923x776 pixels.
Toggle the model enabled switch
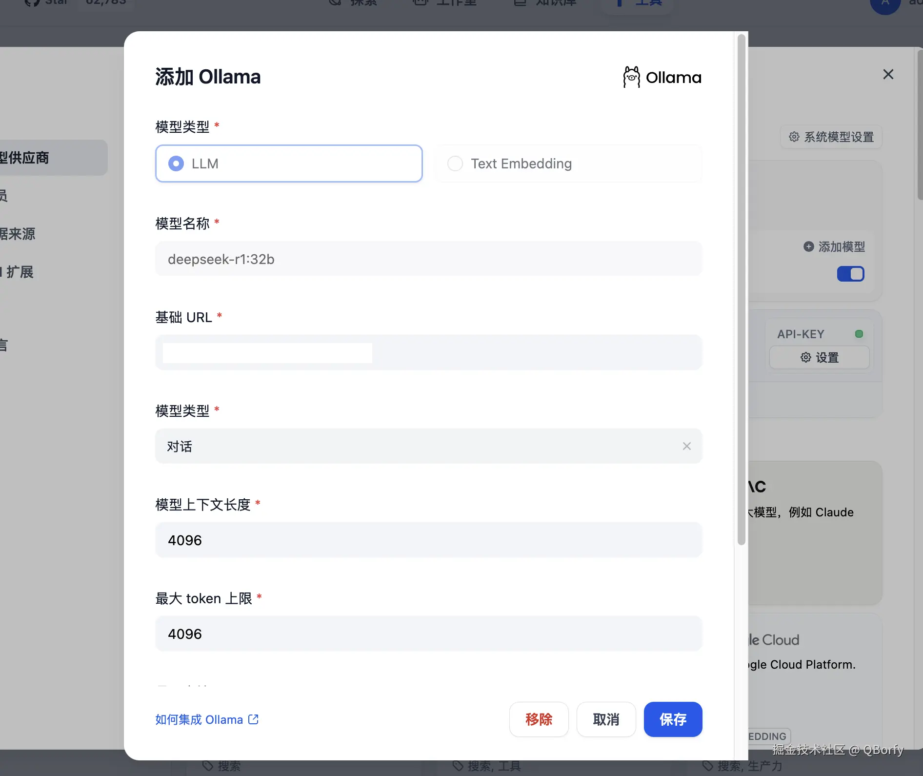[x=850, y=274]
